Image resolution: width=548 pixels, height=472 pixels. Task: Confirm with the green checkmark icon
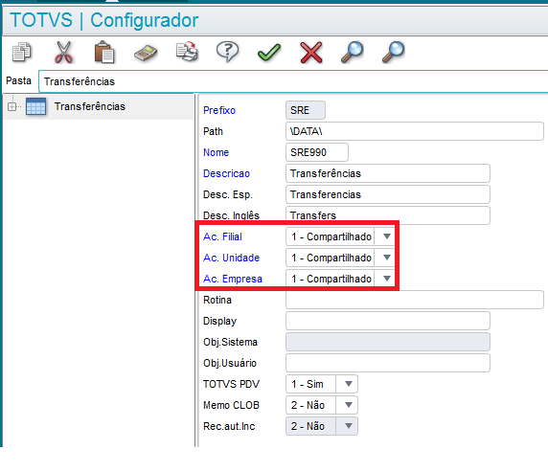tap(269, 53)
